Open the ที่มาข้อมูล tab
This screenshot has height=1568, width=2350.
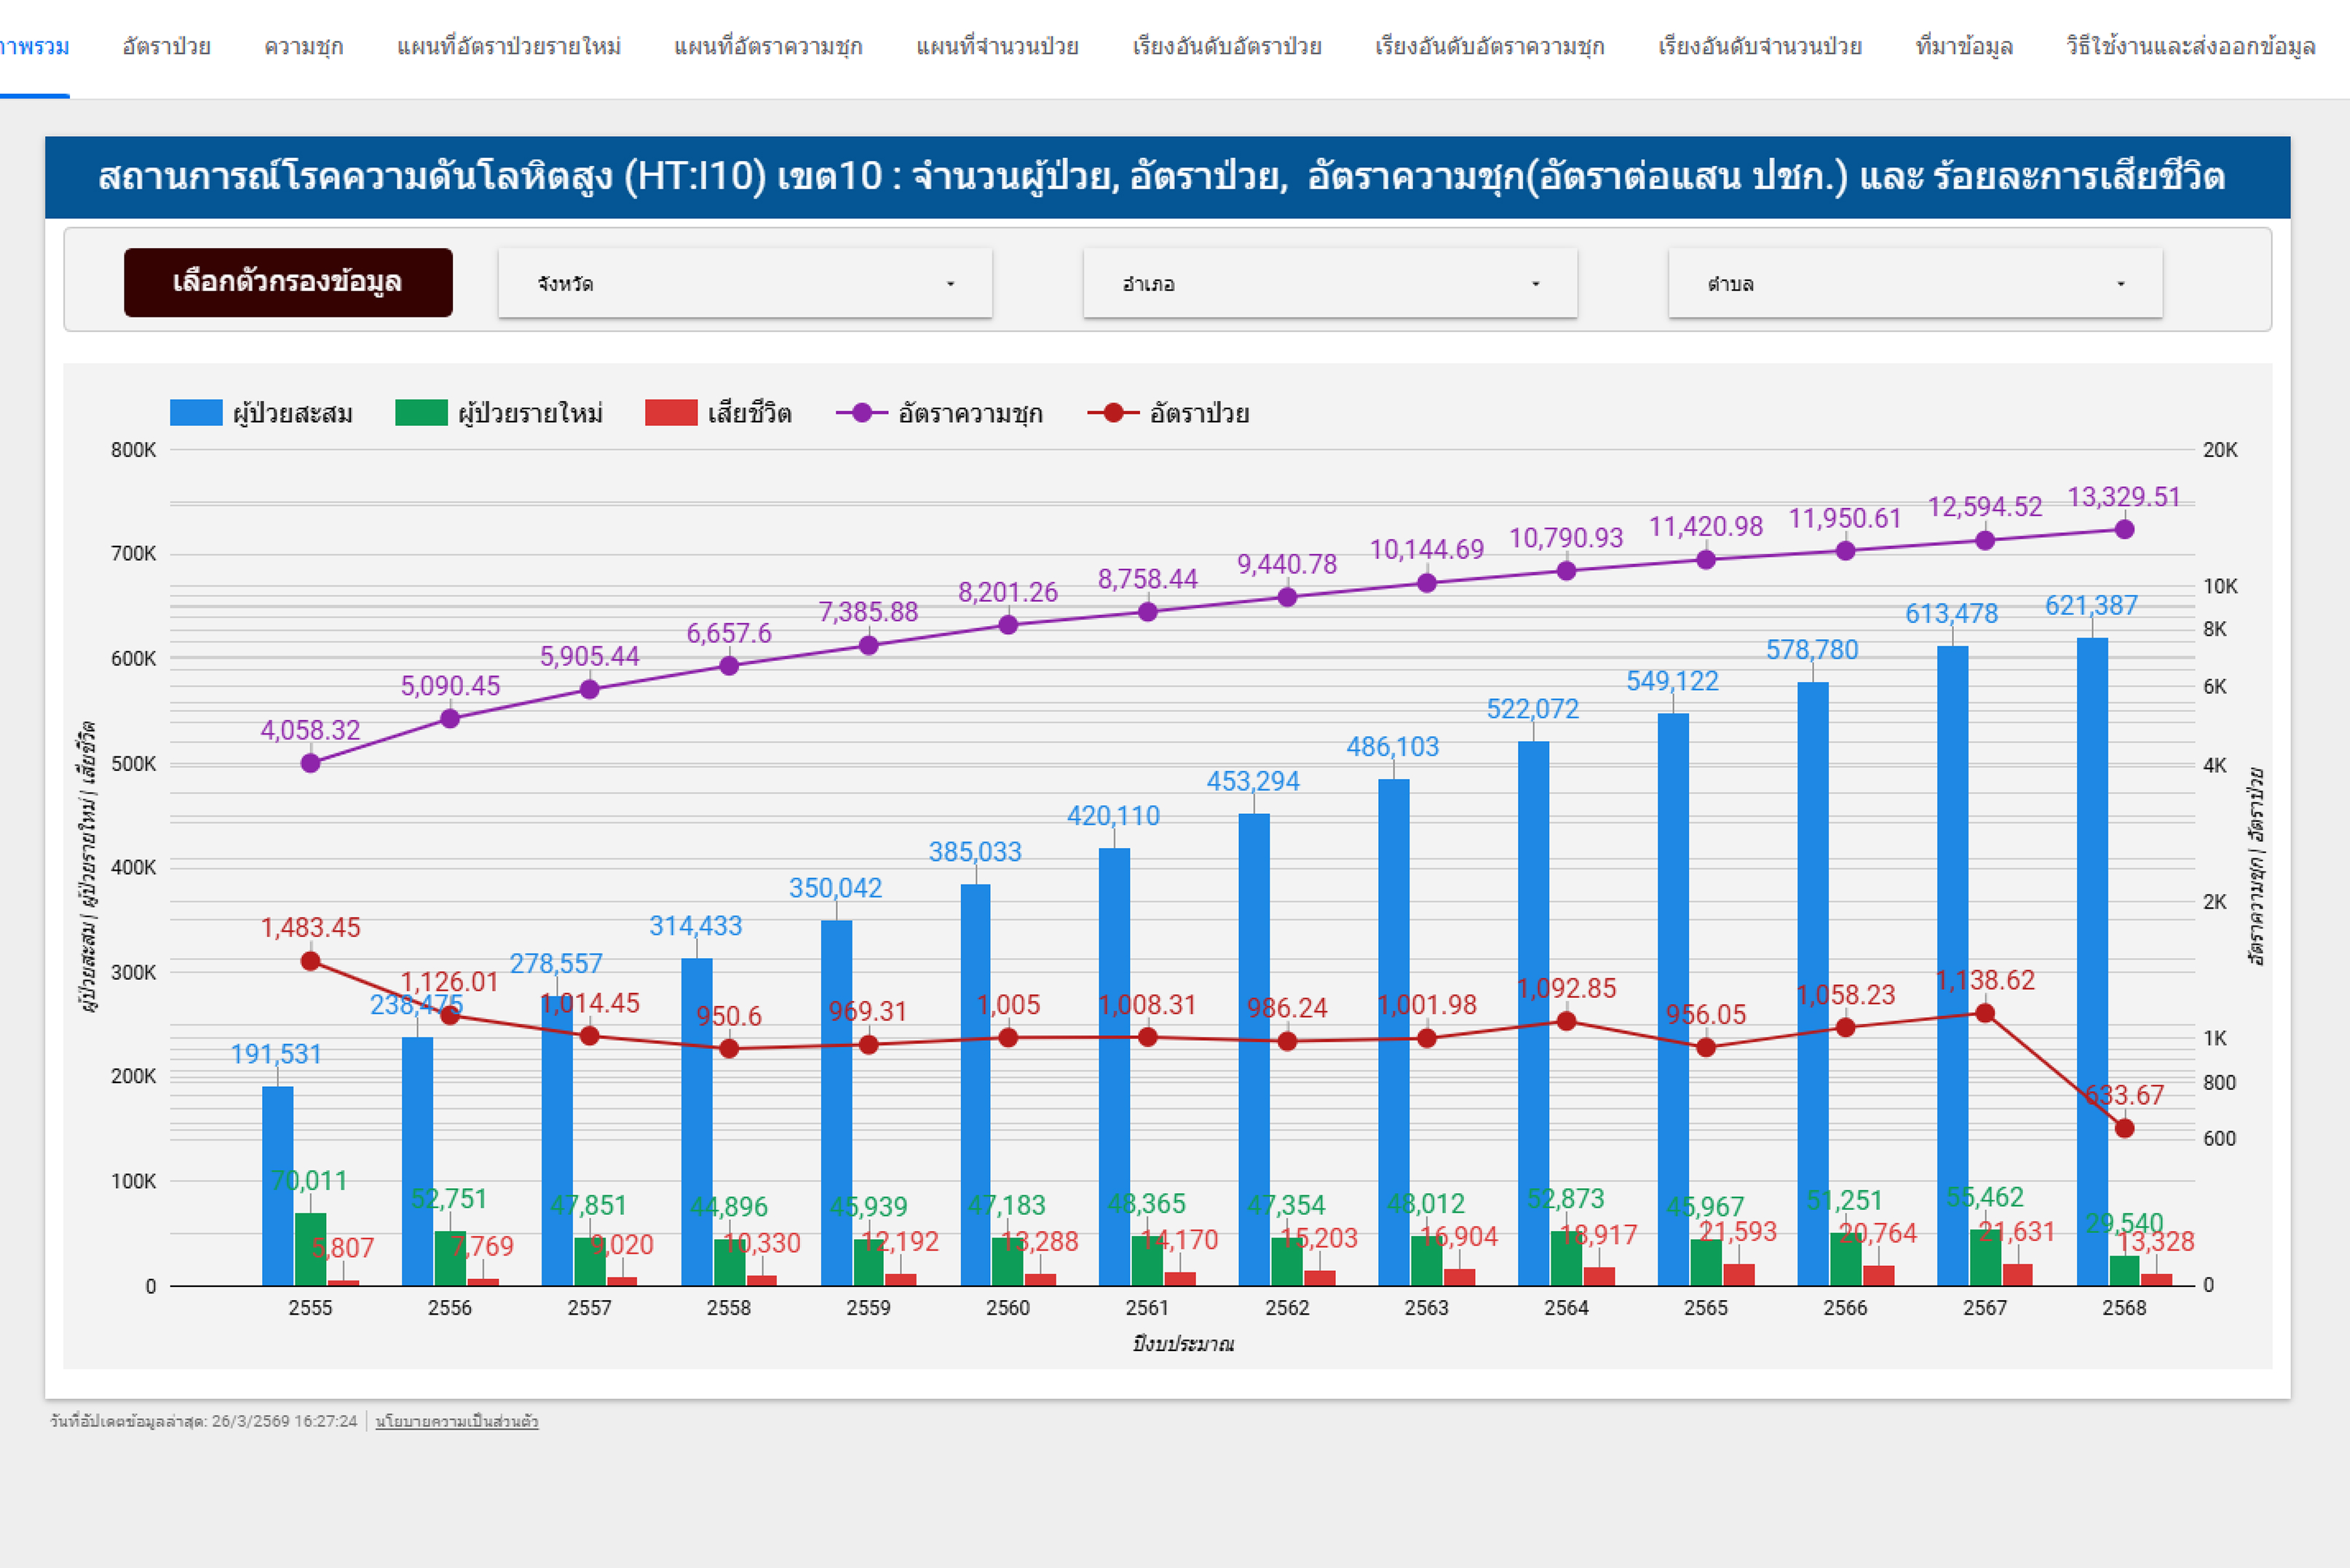click(1963, 47)
